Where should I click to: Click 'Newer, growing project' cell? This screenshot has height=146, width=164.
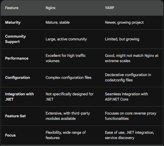click(x=124, y=22)
